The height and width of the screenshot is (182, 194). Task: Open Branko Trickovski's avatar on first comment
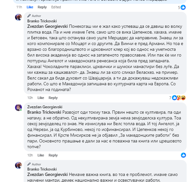tap(19, 17)
